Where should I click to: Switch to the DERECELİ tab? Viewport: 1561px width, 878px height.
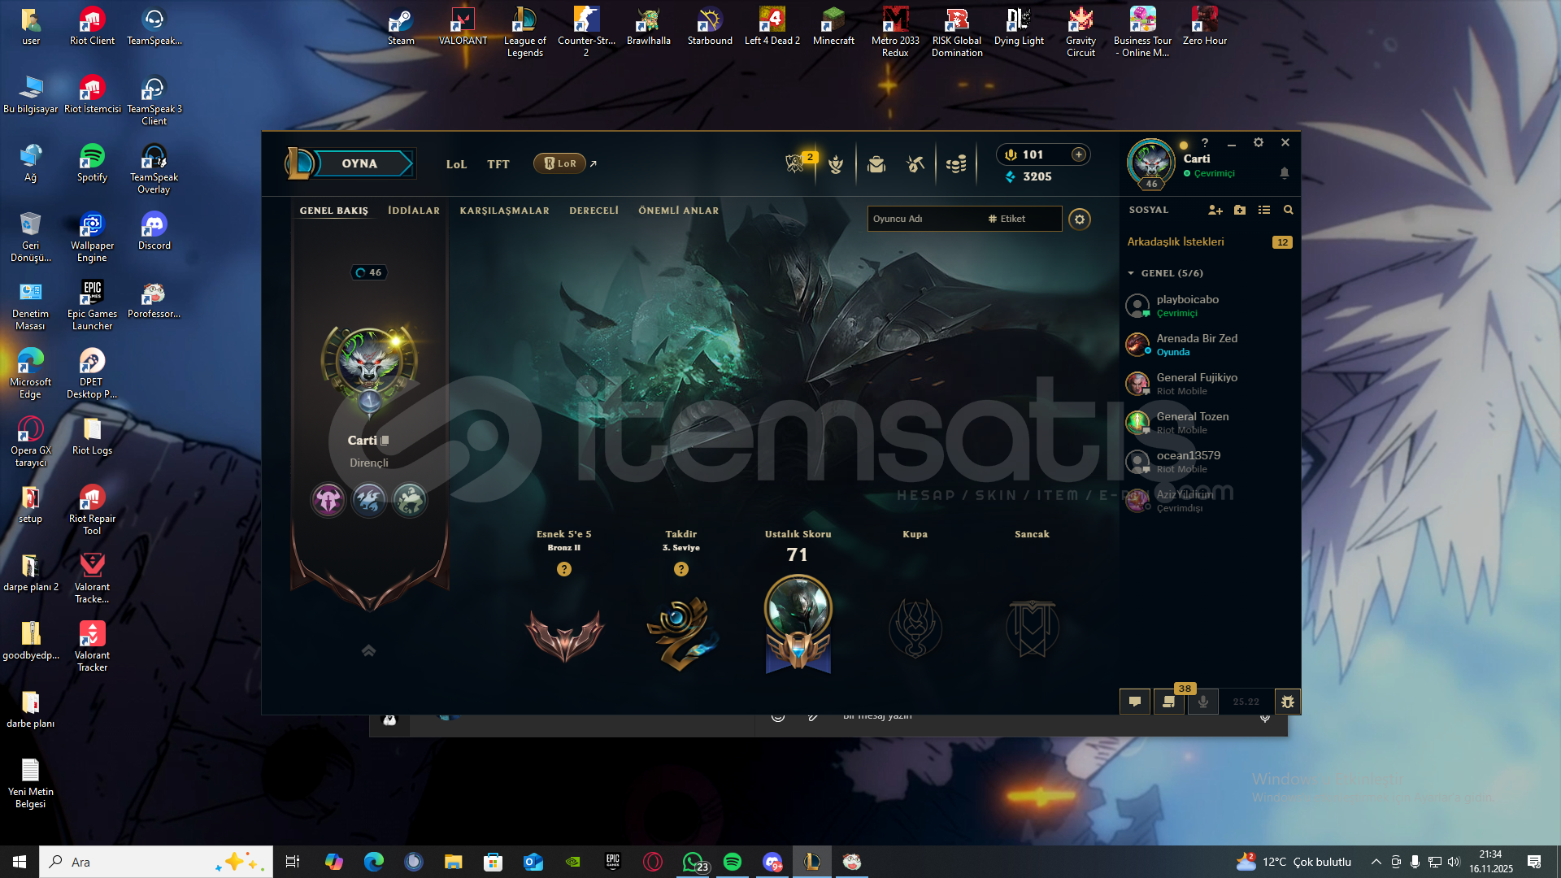tap(594, 211)
